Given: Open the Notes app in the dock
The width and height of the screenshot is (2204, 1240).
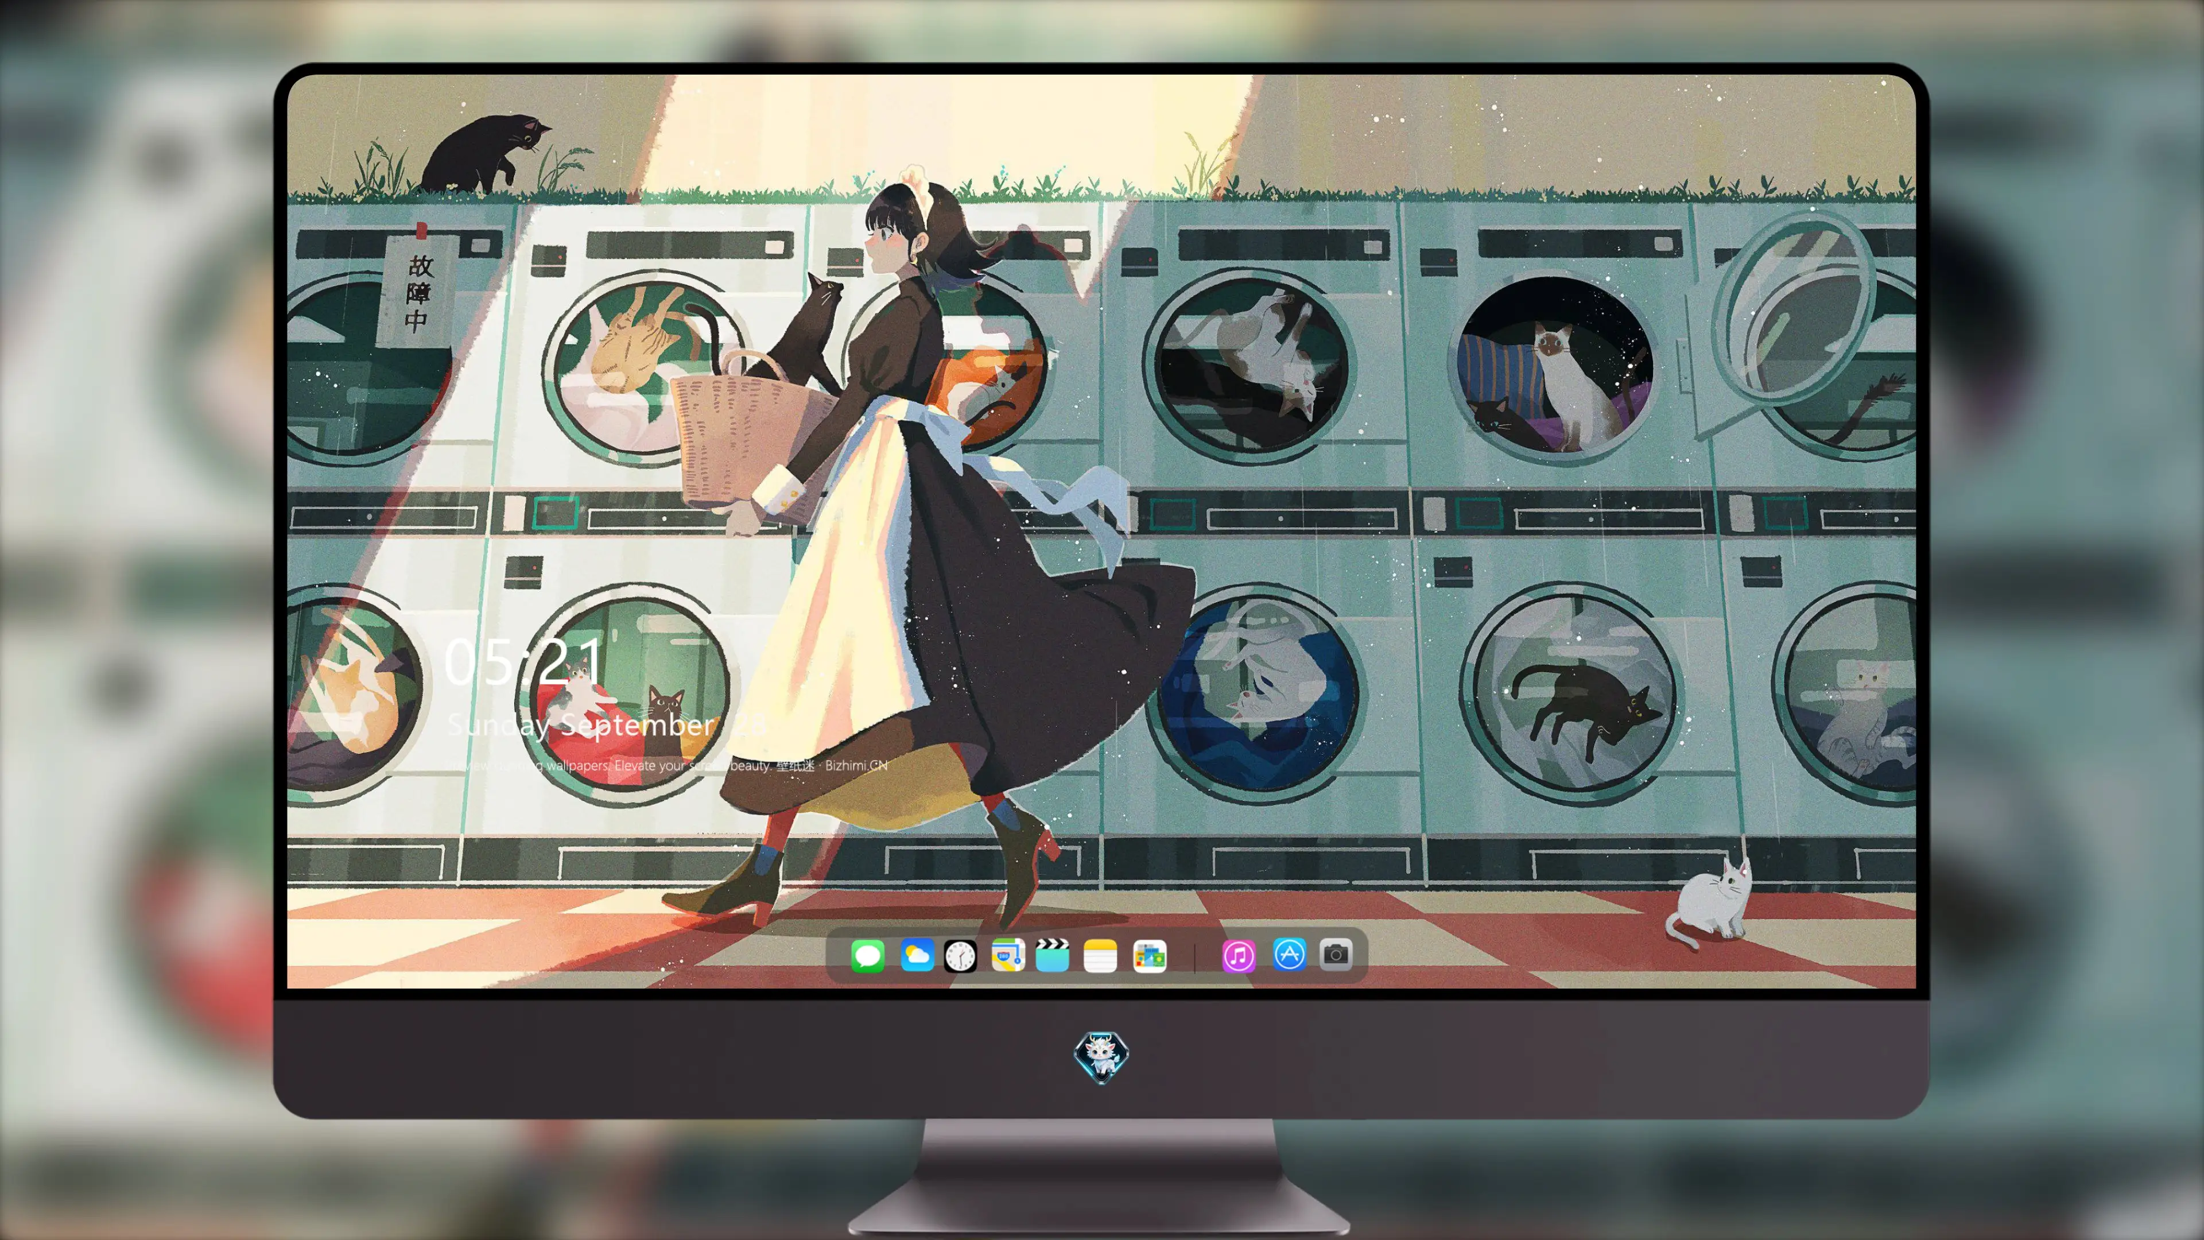Looking at the screenshot, I should tap(1100, 955).
